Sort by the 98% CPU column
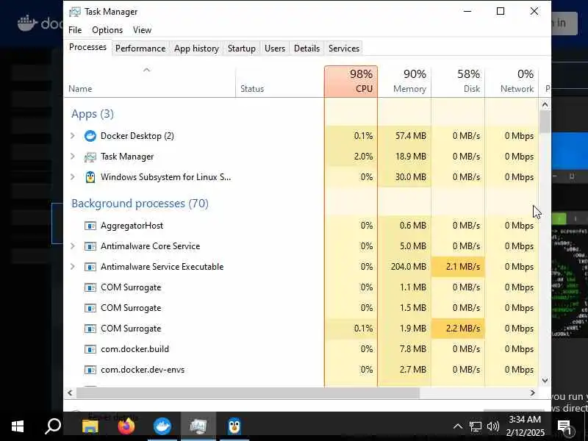This screenshot has width=588, height=441. 351,82
